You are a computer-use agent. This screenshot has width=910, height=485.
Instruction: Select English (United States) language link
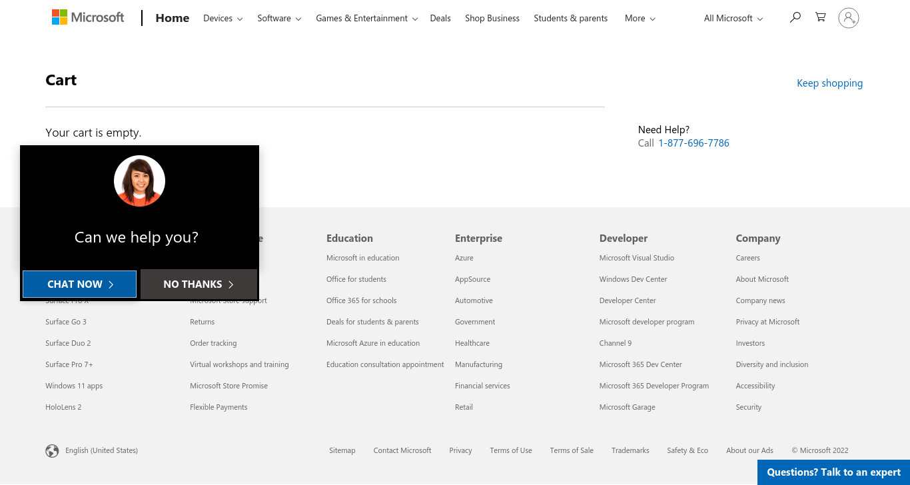pos(101,451)
